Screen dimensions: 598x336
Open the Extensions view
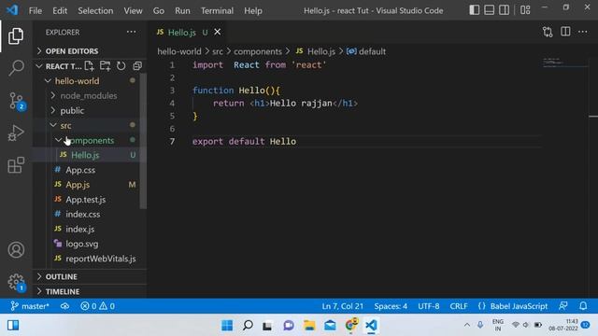pyautogui.click(x=16, y=165)
